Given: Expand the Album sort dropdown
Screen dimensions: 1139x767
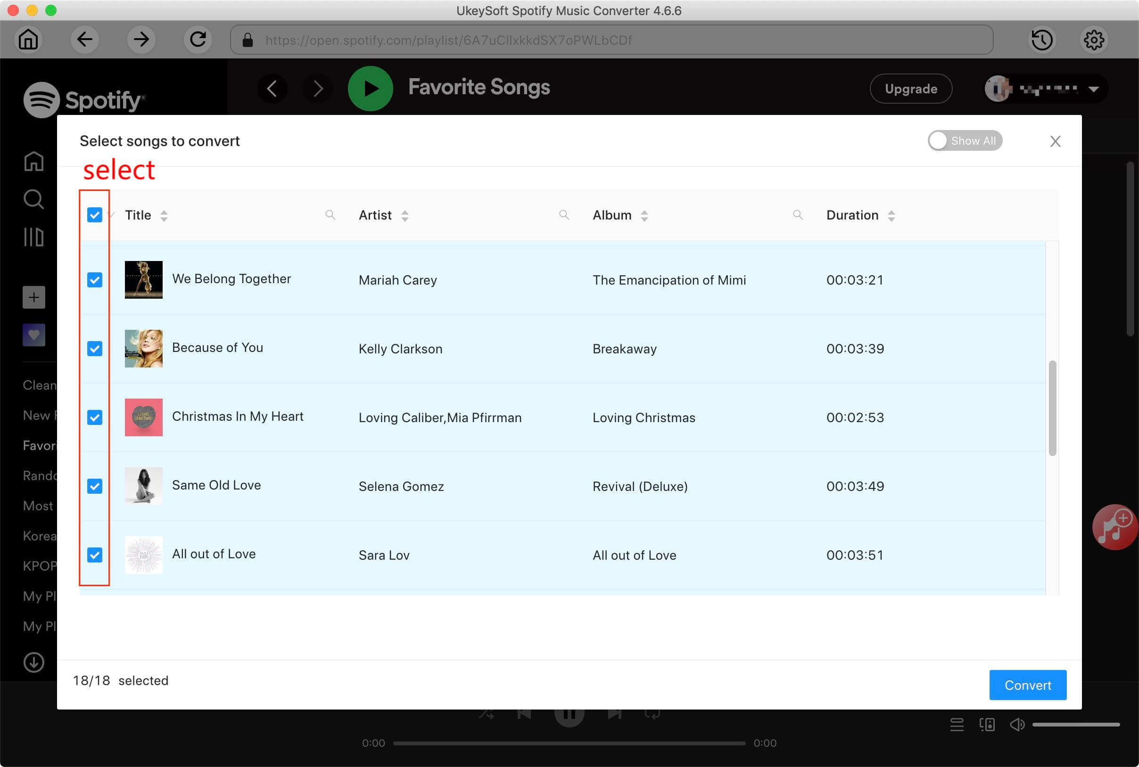Looking at the screenshot, I should pos(643,215).
